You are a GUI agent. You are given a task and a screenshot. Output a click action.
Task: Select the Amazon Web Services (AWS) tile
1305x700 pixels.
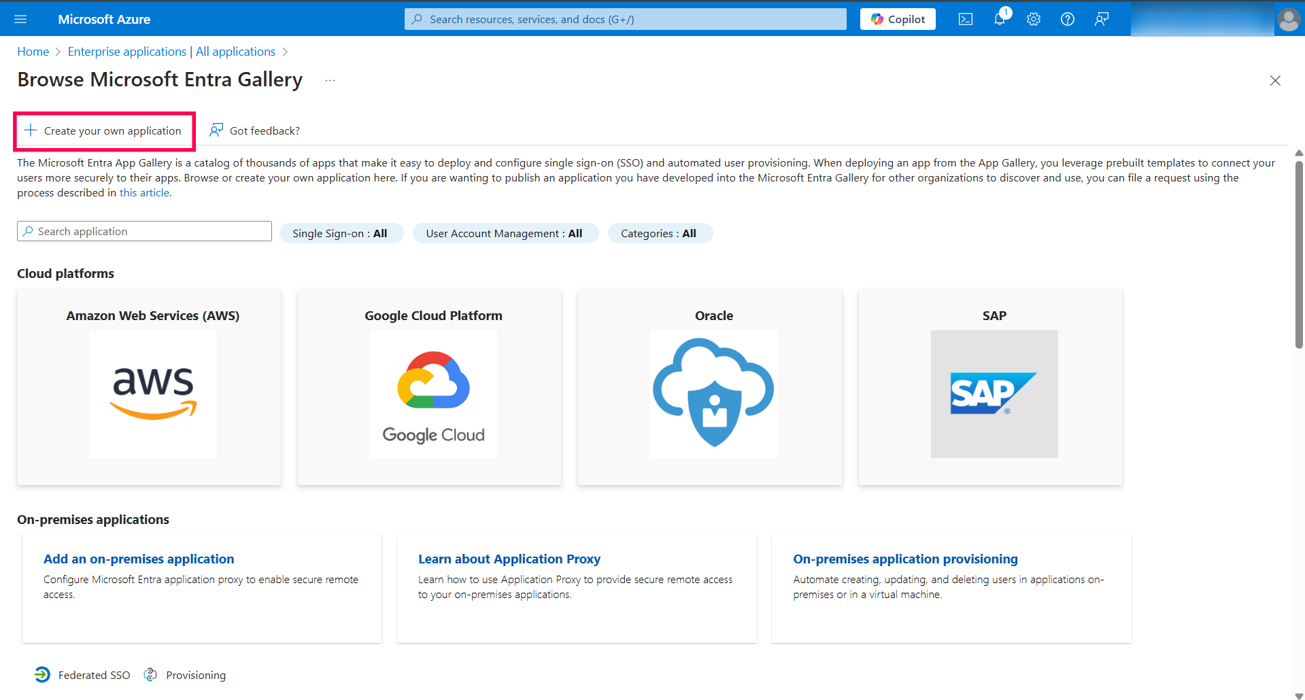pos(149,387)
